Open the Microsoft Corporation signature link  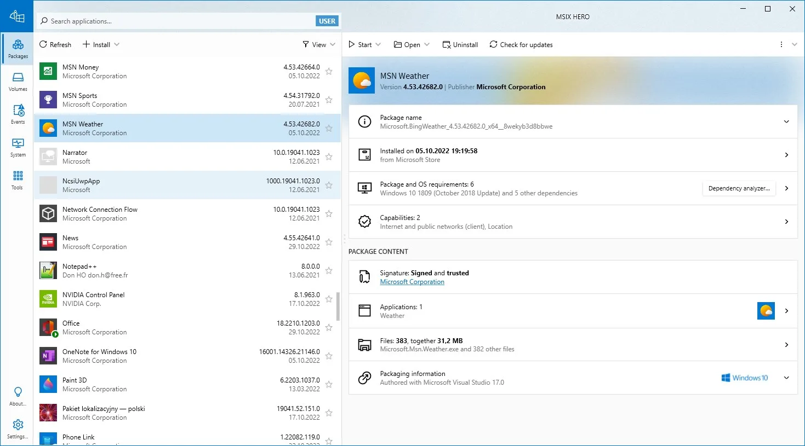(412, 282)
